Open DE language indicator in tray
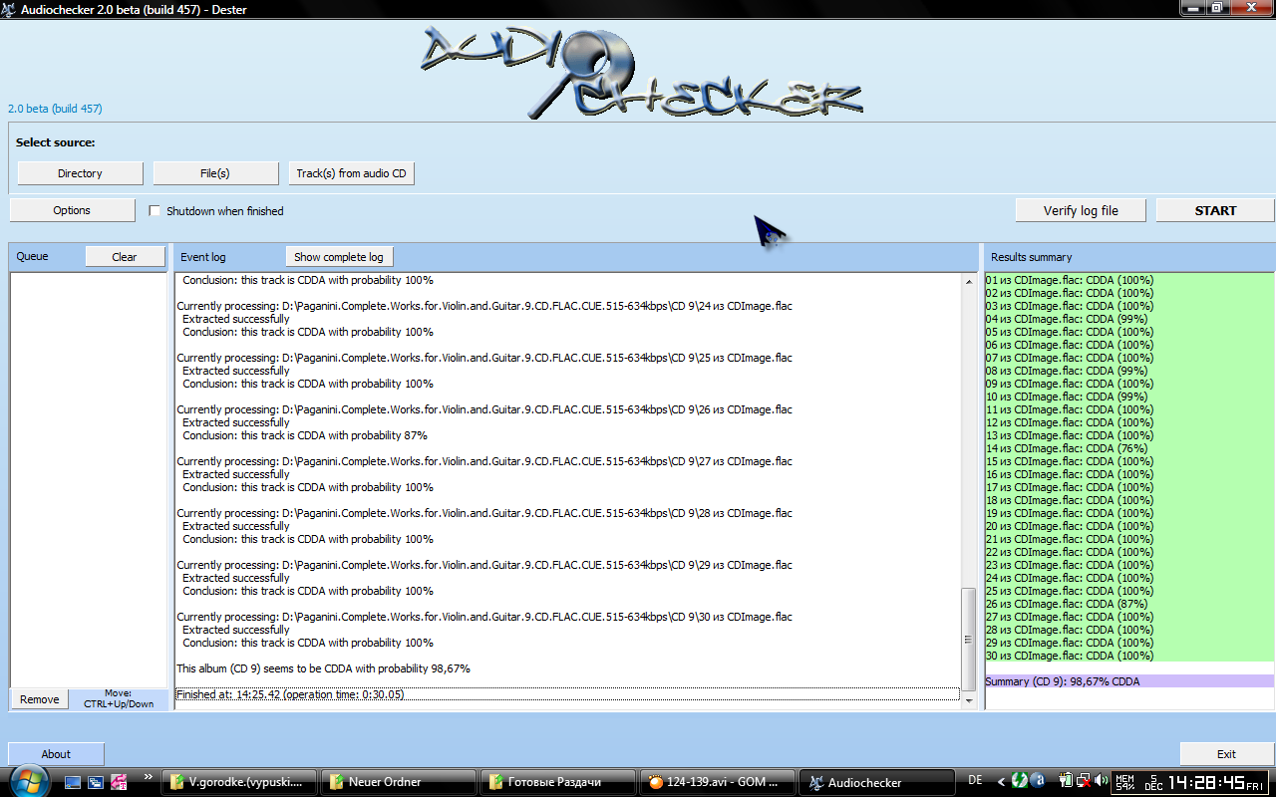The width and height of the screenshot is (1276, 797). coord(975,780)
